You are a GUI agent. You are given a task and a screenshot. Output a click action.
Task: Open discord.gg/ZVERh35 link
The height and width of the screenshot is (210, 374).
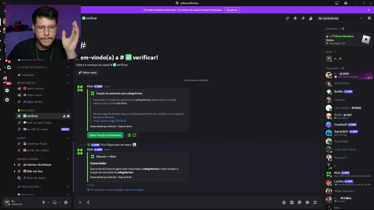[x=110, y=121]
